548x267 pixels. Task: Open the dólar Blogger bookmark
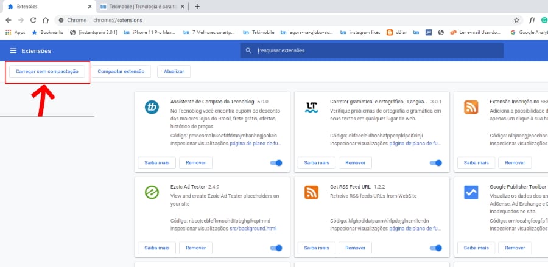tap(396, 32)
